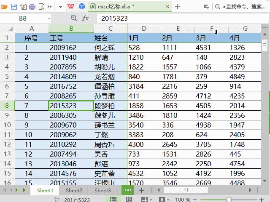Click the formula bar showing 2015323
This screenshot has height=202, width=270.
tap(183, 19)
